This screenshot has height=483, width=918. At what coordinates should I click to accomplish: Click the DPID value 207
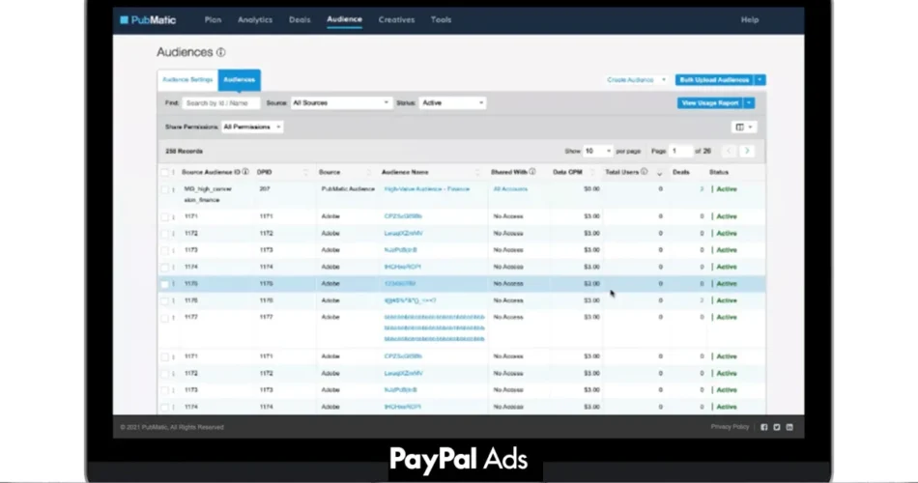(265, 189)
